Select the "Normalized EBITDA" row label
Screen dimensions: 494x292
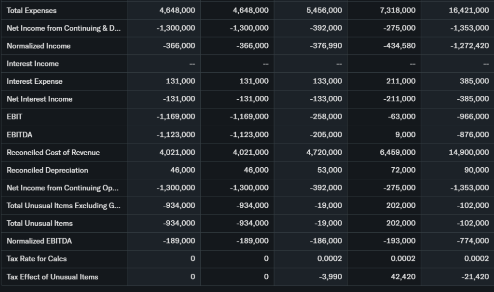click(39, 241)
